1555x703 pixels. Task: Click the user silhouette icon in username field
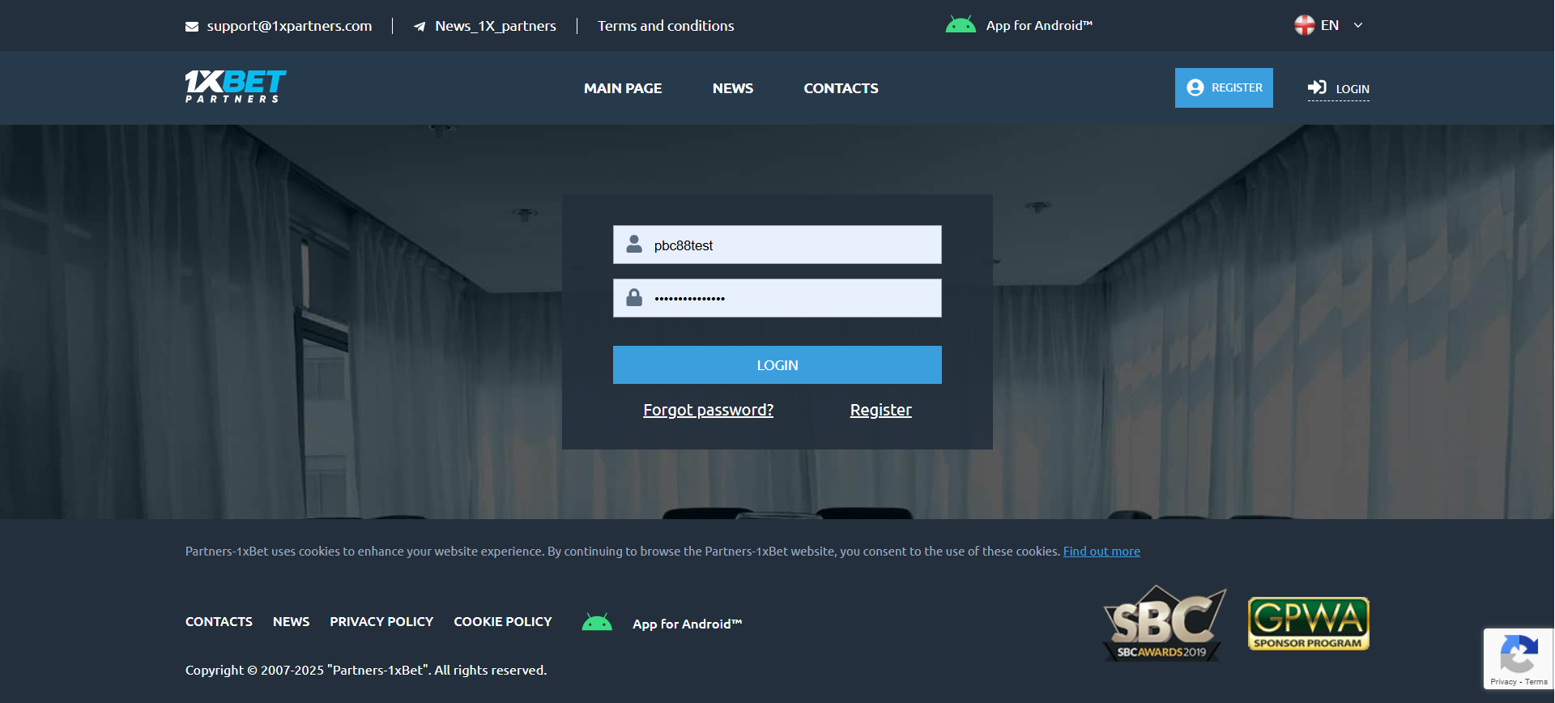tap(634, 244)
